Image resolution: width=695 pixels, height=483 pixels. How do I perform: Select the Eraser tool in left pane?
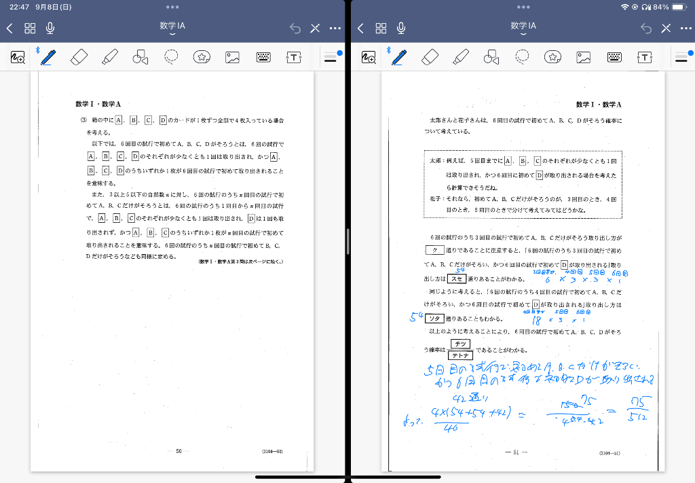79,57
